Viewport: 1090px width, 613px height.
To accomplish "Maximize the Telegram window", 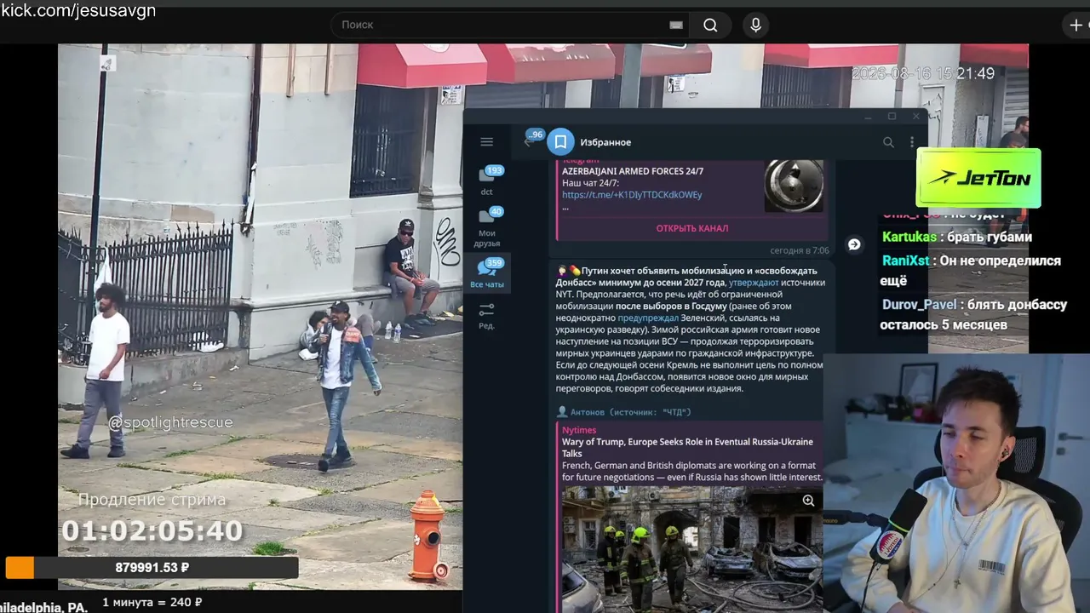I will [x=892, y=117].
